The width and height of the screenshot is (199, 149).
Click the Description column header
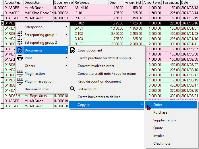tap(39, 3)
